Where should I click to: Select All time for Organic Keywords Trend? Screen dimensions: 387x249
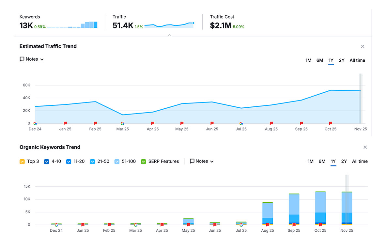click(x=359, y=161)
